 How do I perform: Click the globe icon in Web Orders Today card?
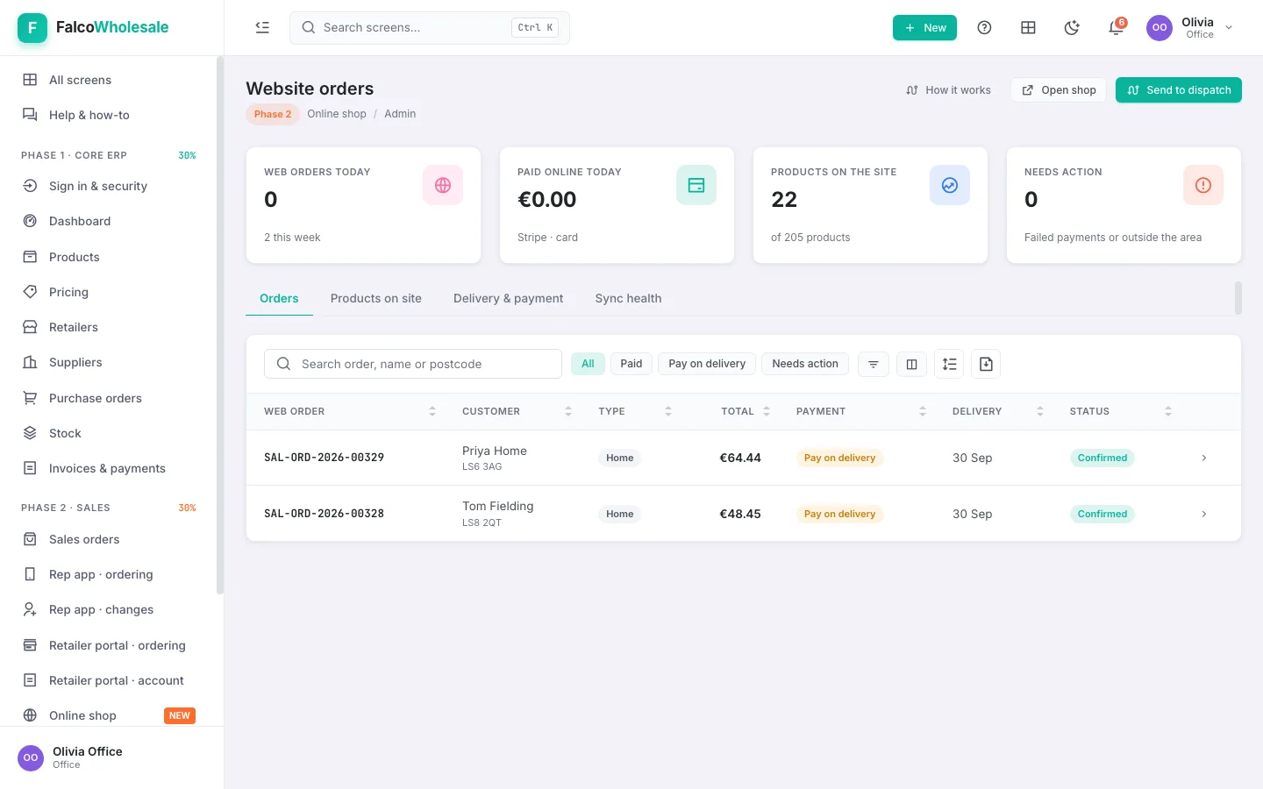[x=443, y=185]
